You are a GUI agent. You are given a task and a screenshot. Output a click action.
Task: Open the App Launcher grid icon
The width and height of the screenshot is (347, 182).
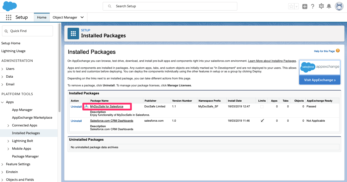pos(9,17)
